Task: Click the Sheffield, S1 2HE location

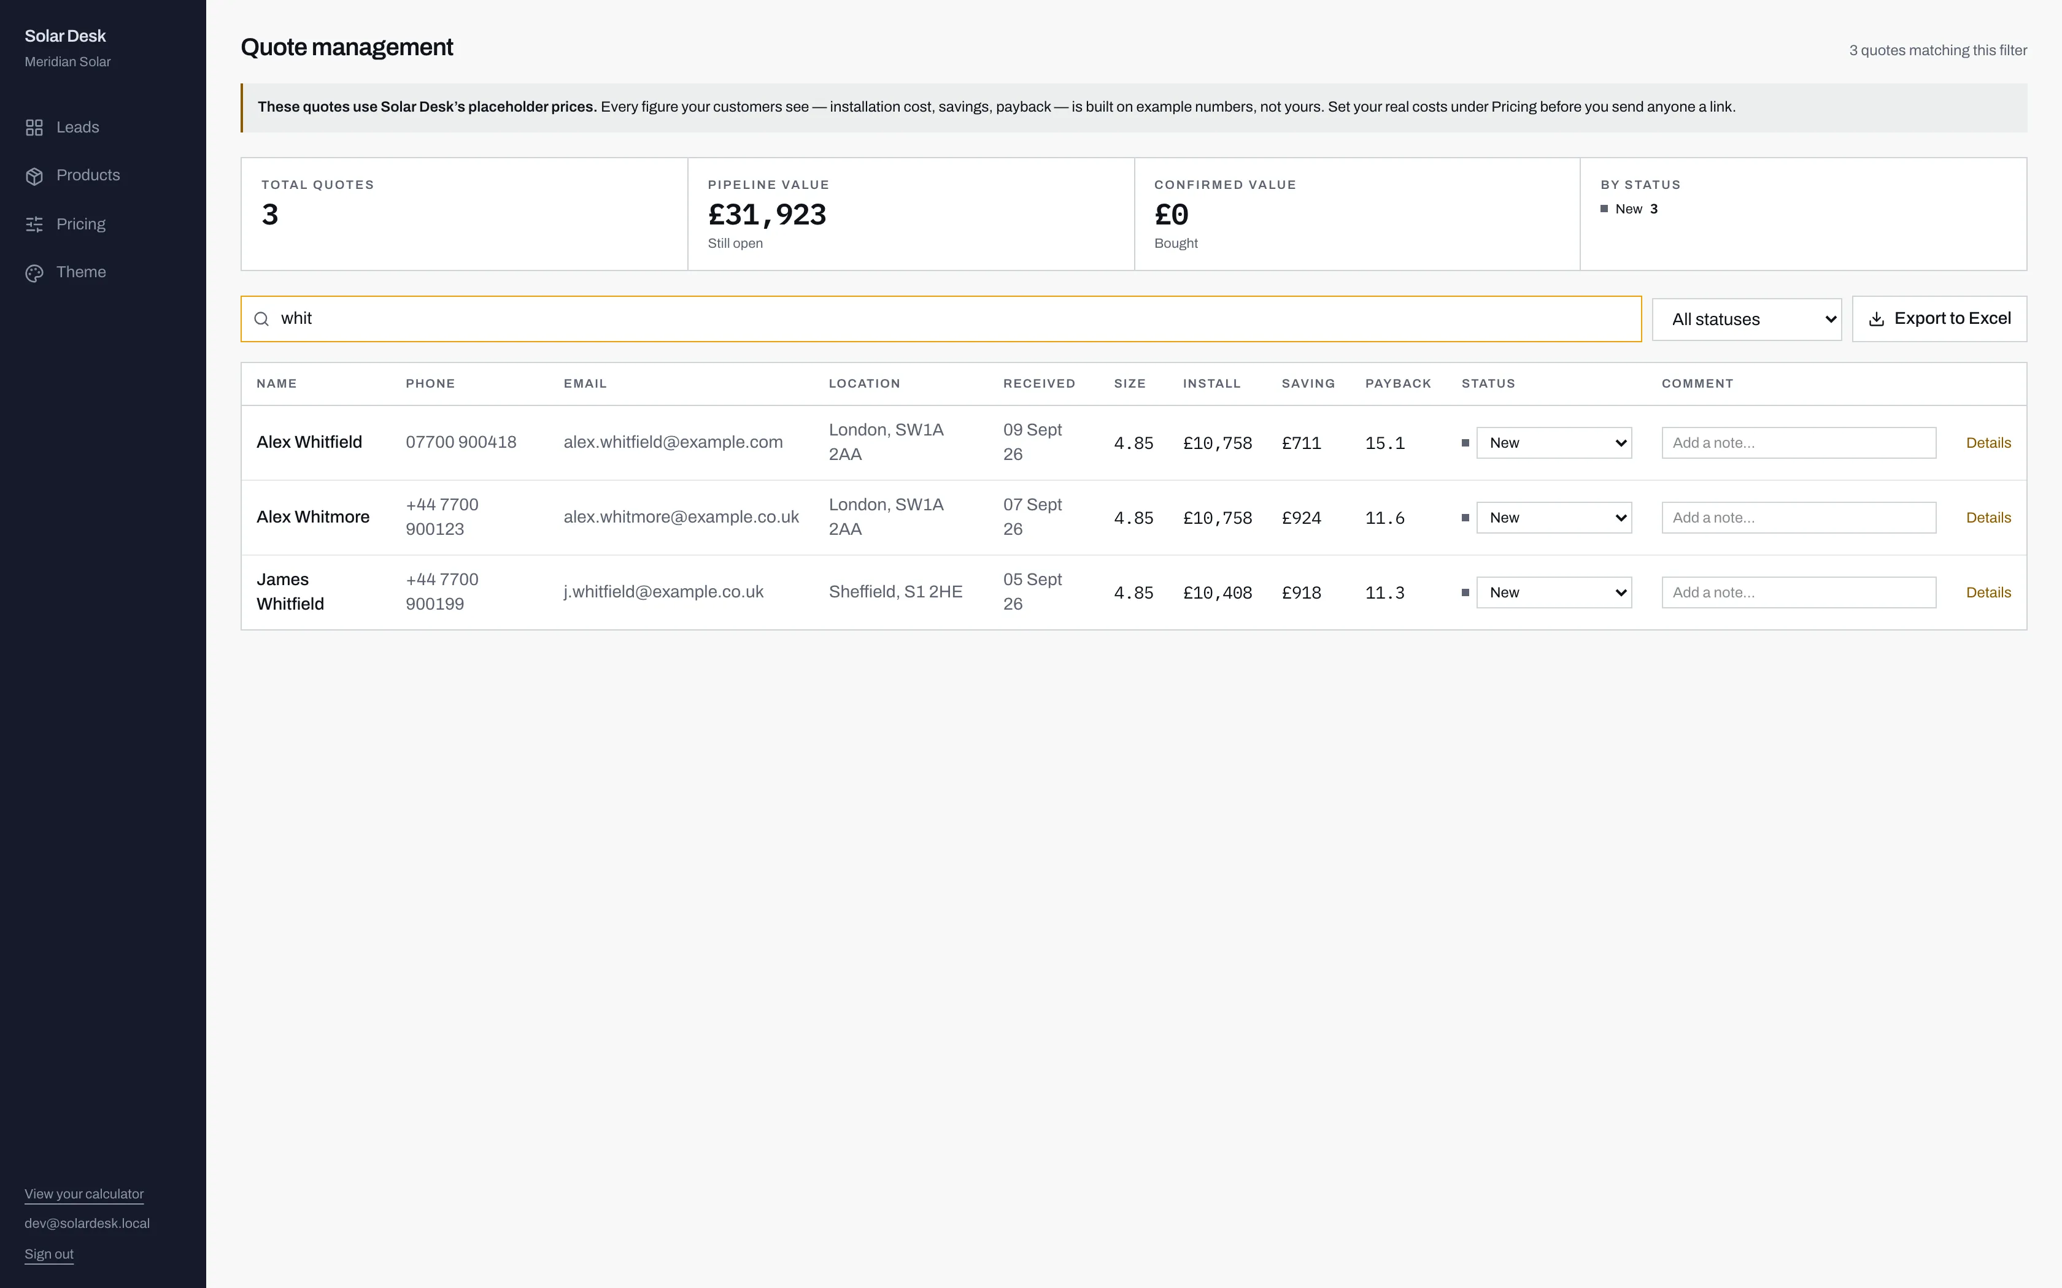Action: (x=895, y=592)
